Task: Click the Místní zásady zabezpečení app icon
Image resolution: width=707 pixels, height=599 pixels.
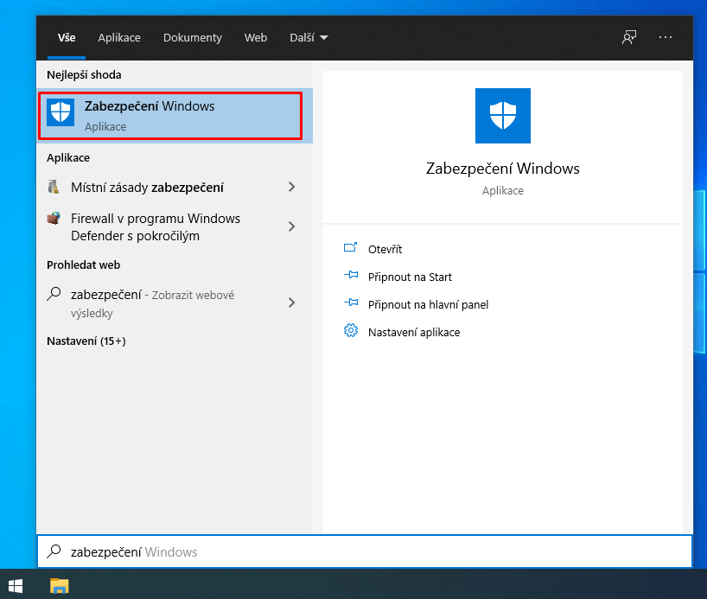Action: click(54, 187)
